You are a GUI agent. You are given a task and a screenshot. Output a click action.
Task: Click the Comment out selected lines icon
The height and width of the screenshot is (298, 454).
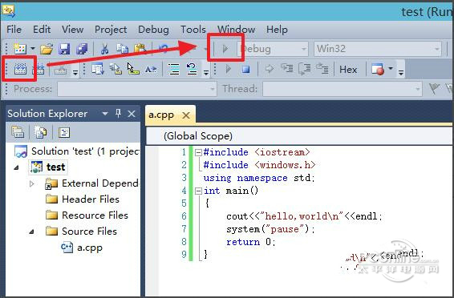(x=174, y=70)
